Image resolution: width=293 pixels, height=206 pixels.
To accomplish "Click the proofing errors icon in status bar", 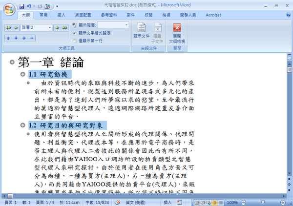I will (118, 203).
